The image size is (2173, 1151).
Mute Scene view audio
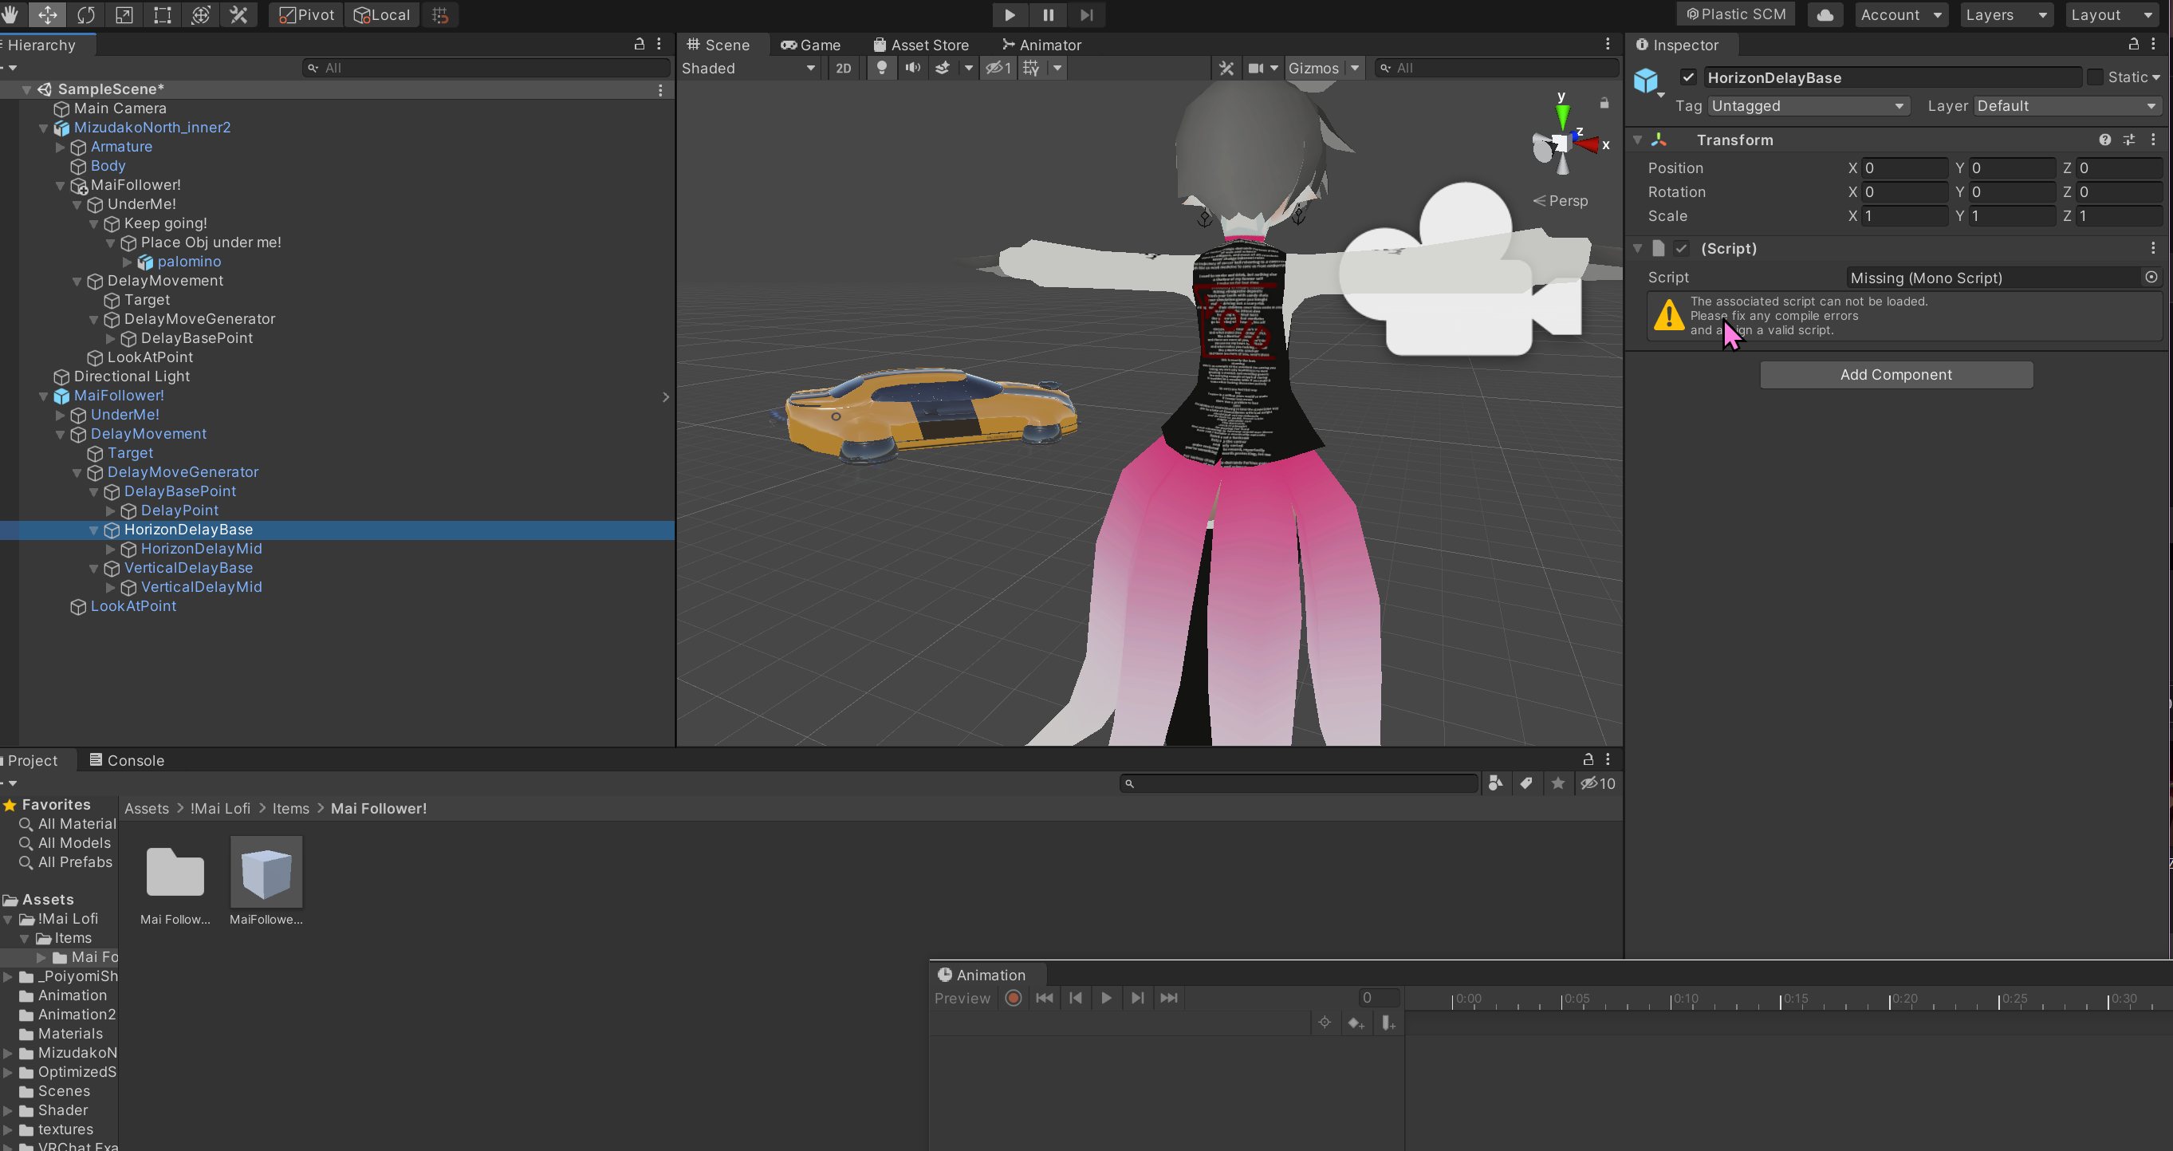pyautogui.click(x=912, y=69)
